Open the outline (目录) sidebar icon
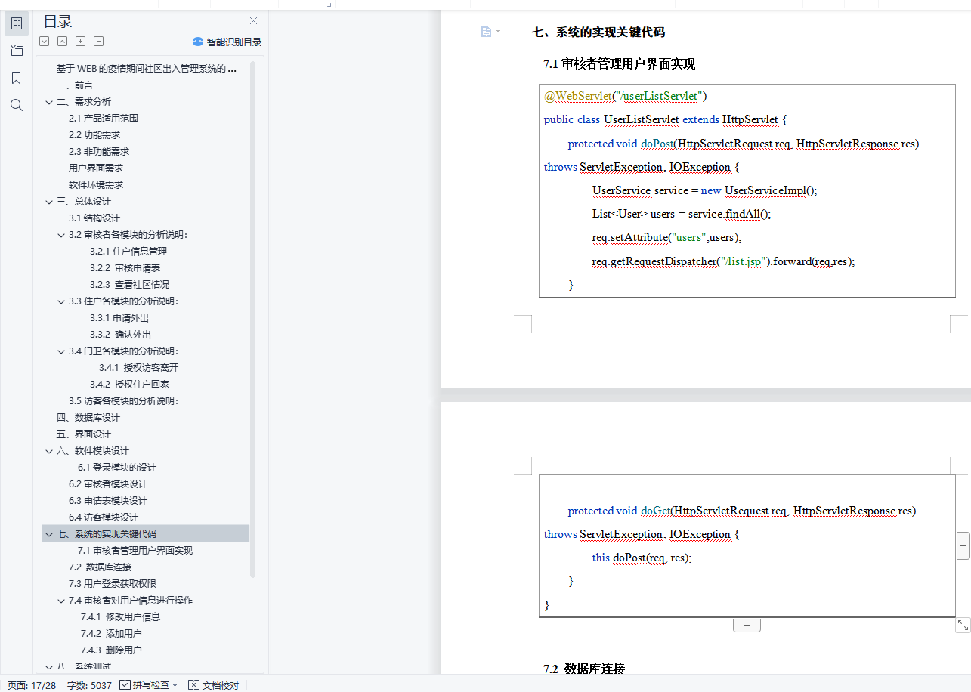Viewport: 971px width, 692px height. pos(17,23)
